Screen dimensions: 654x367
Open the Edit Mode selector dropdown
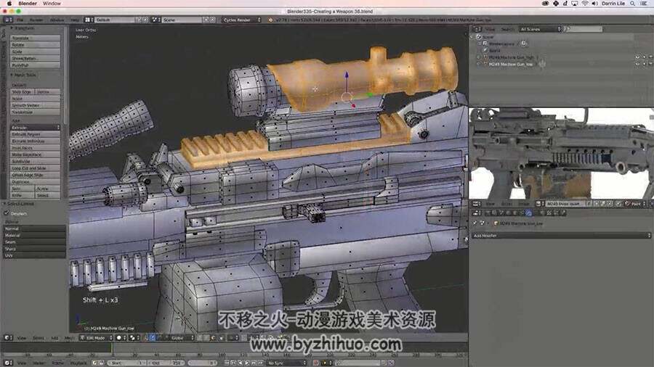click(x=97, y=338)
